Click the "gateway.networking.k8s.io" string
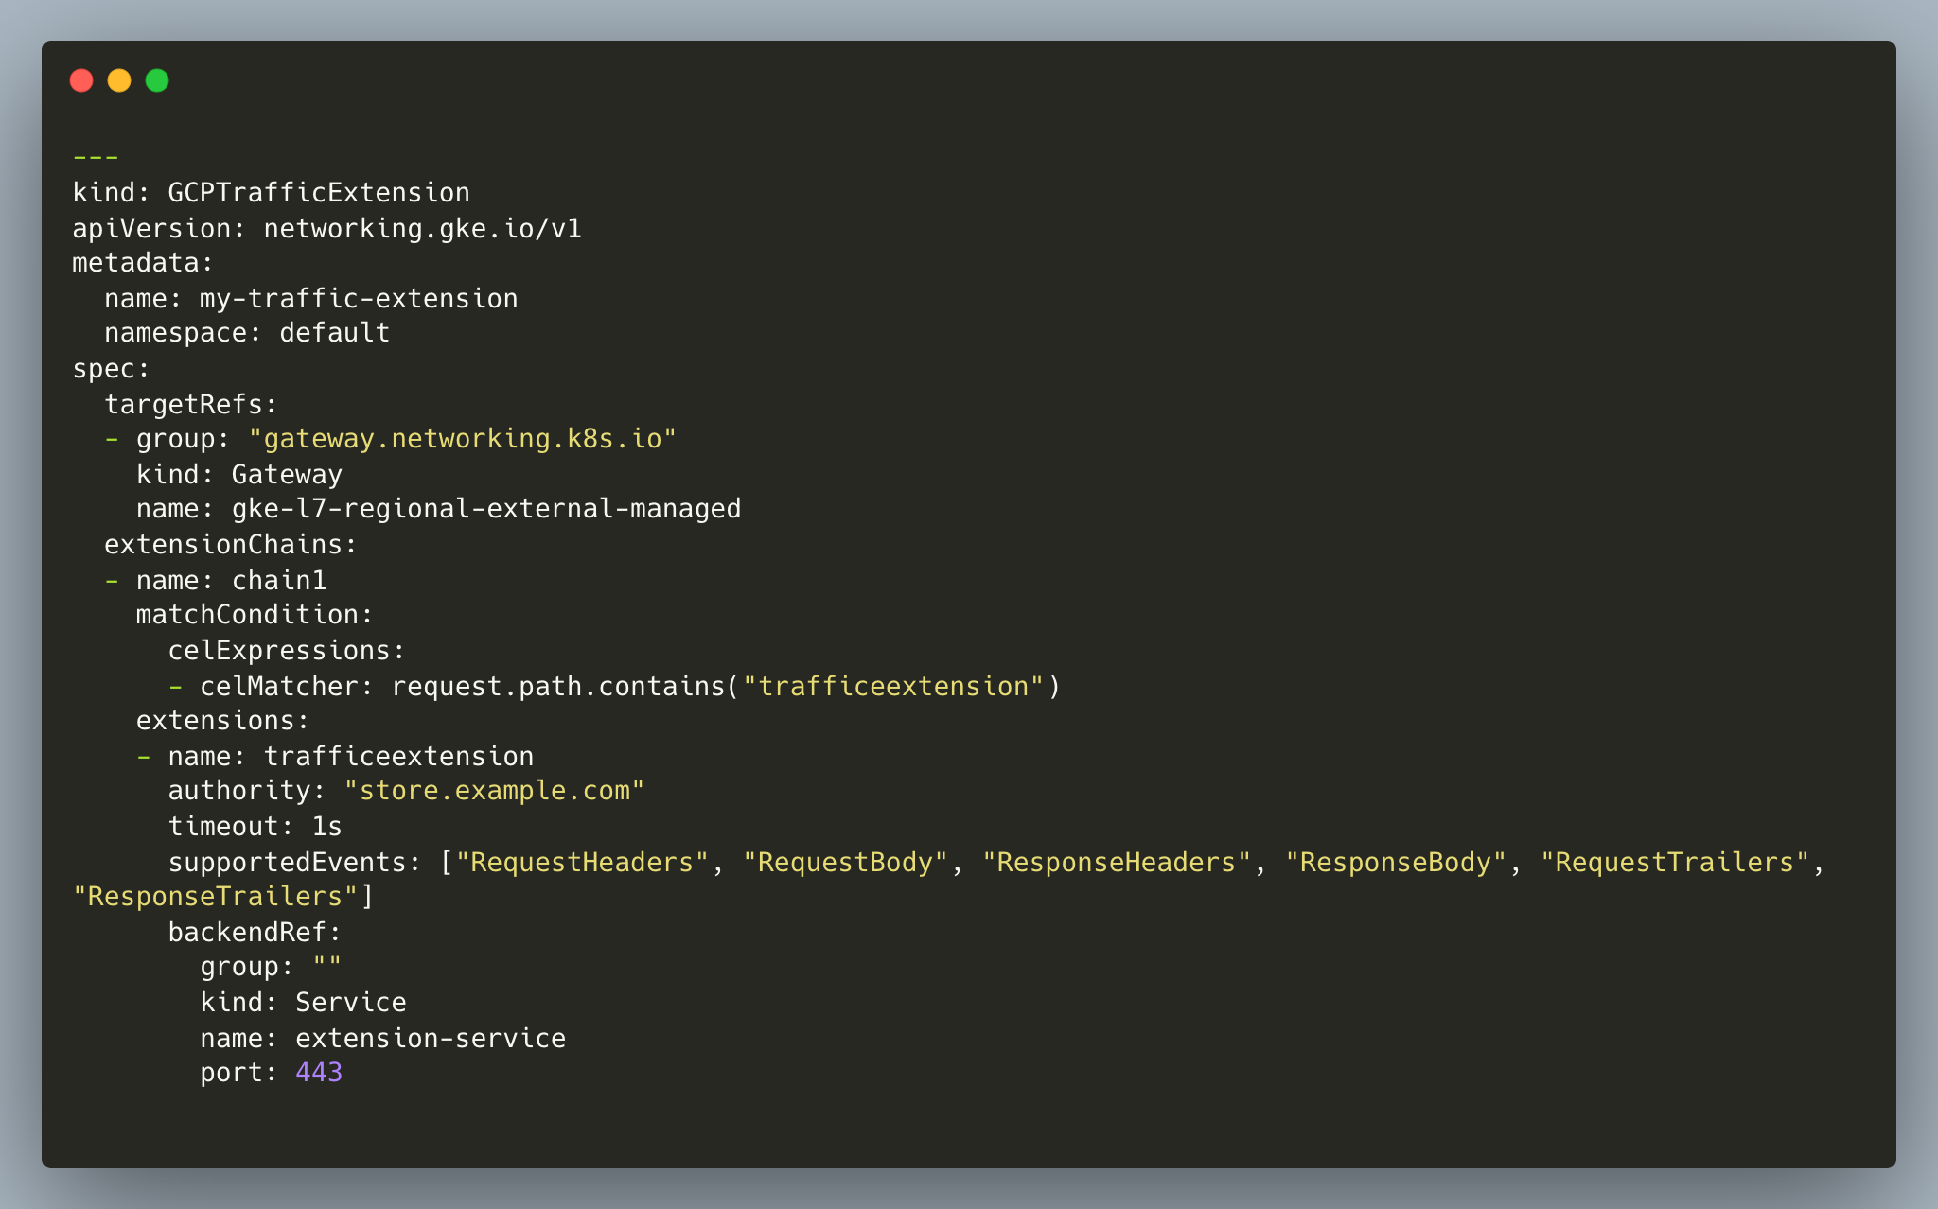1938x1209 pixels. click(x=463, y=439)
